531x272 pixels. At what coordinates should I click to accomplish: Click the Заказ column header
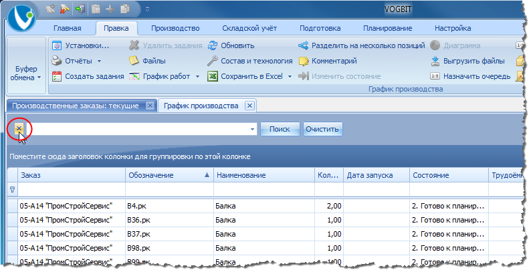(72, 175)
